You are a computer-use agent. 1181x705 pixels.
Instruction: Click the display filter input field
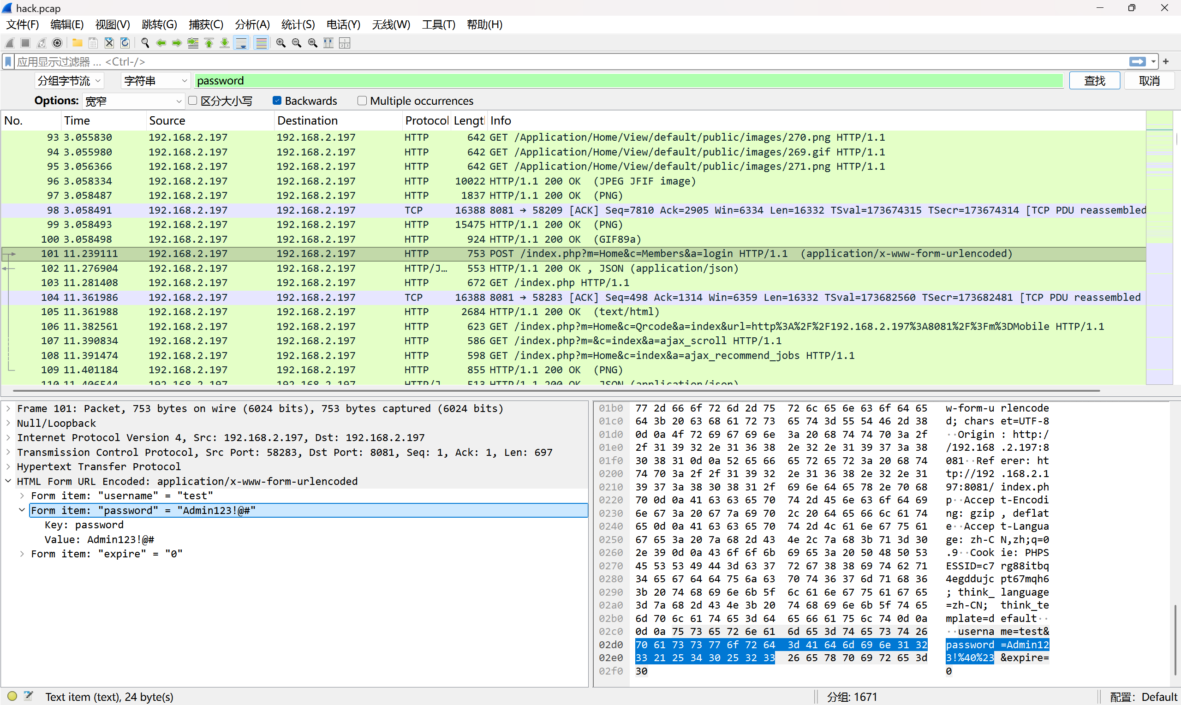point(570,62)
